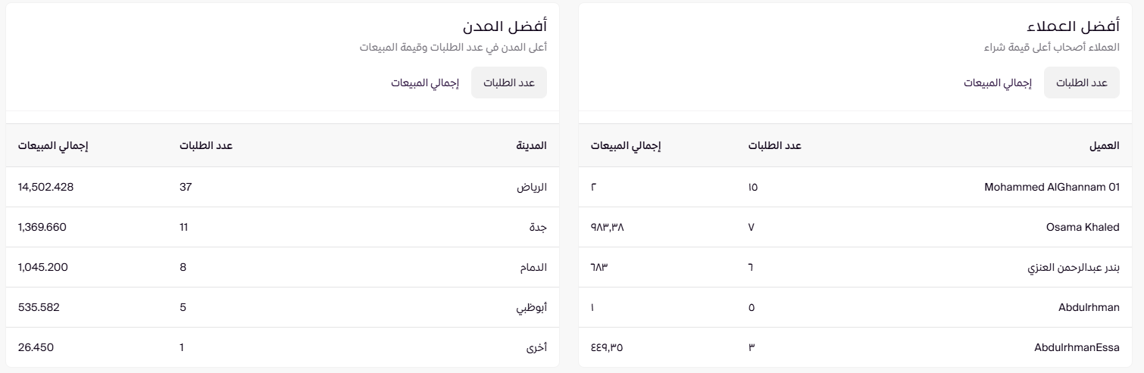Viewport: 1144px width, 373px height.
Task: Select the أبوظبي city row
Action: click(x=531, y=307)
